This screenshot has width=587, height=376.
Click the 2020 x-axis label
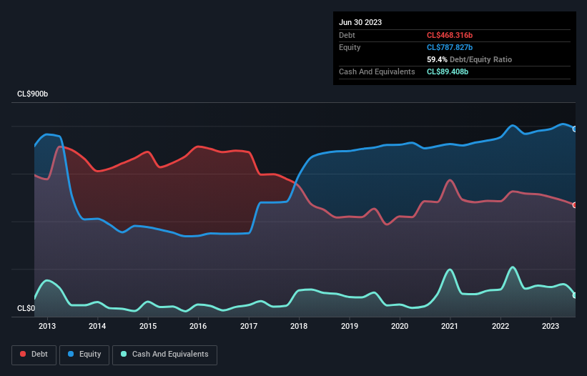400,326
